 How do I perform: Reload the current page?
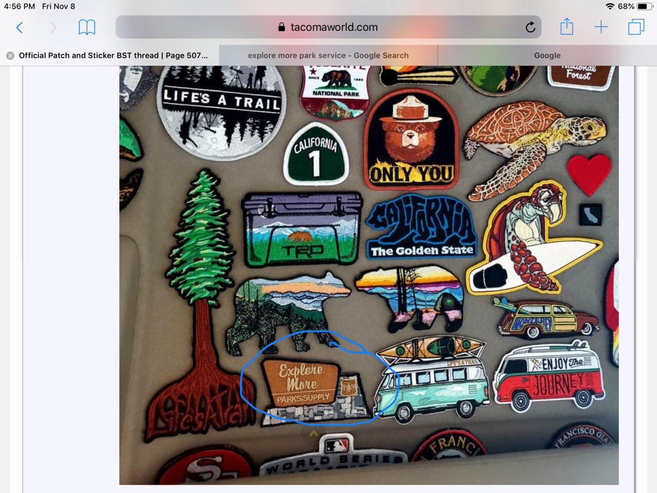[530, 27]
